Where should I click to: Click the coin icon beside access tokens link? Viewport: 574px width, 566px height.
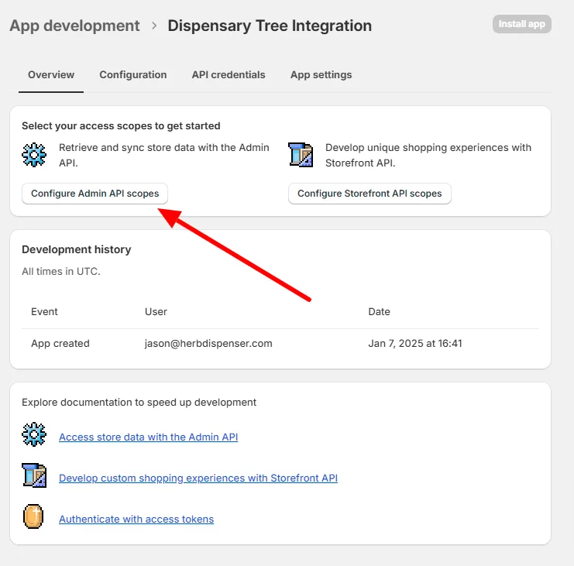[x=33, y=516]
